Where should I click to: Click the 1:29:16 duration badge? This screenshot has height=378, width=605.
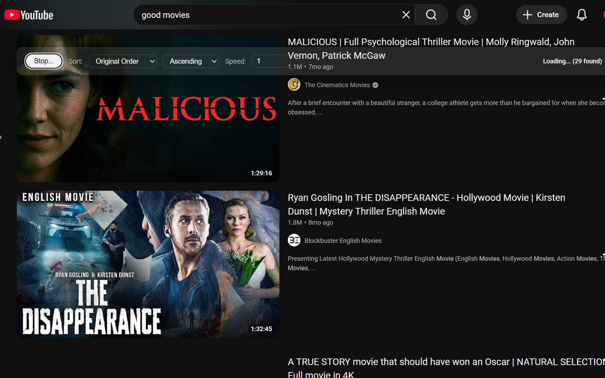261,173
